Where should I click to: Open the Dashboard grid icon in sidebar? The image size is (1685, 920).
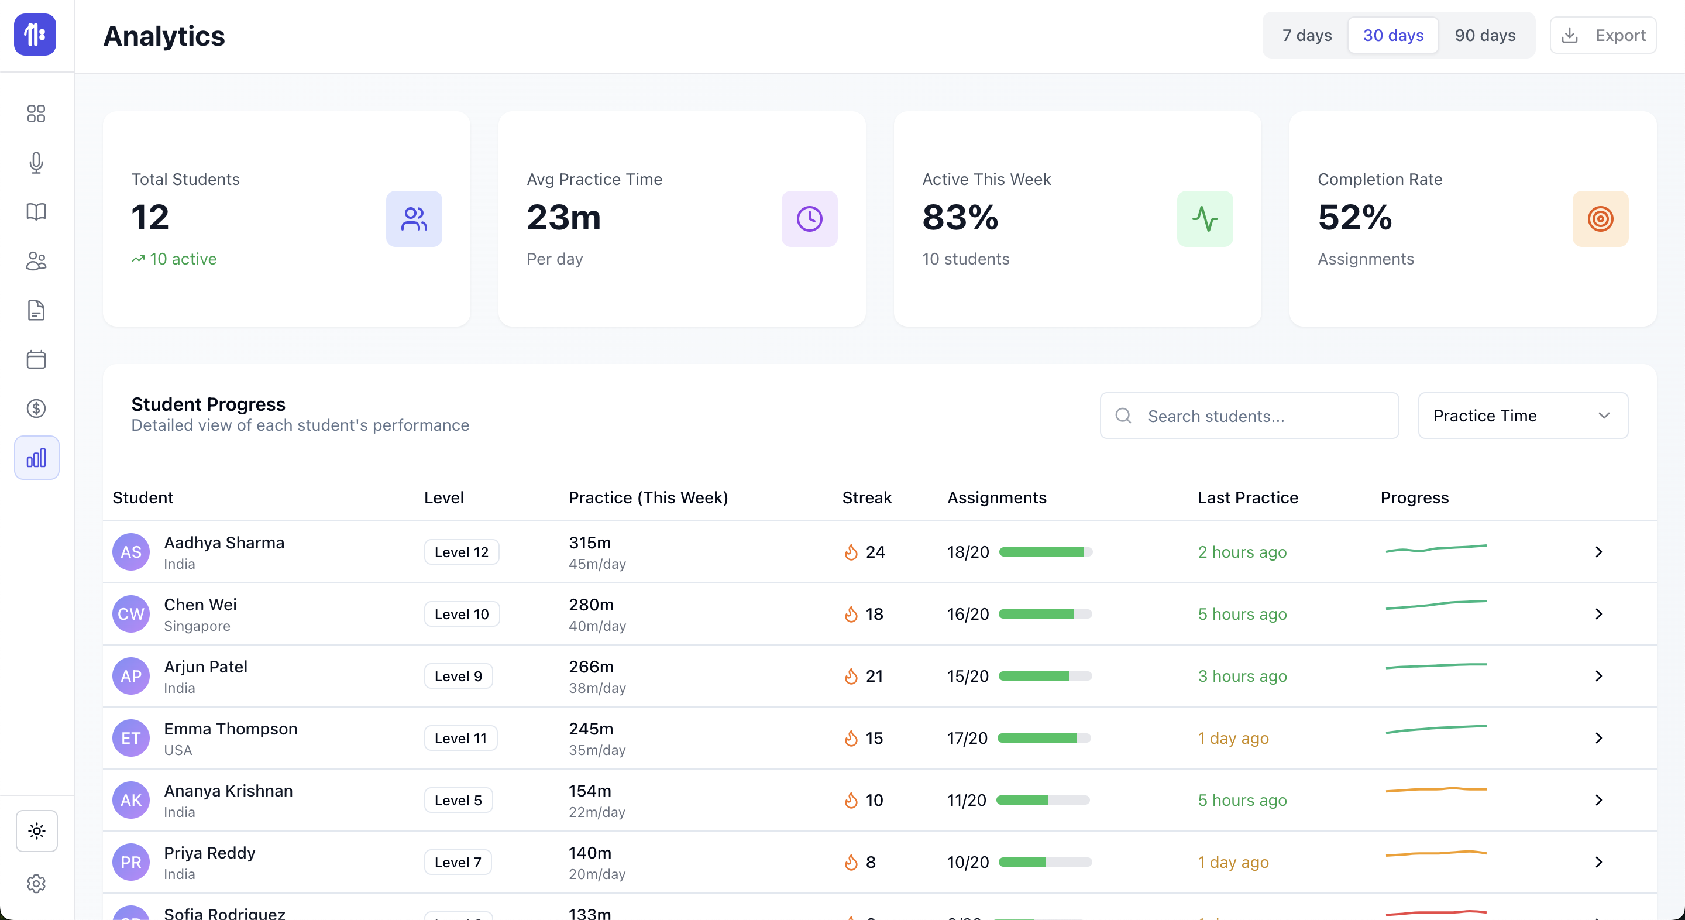tap(36, 114)
